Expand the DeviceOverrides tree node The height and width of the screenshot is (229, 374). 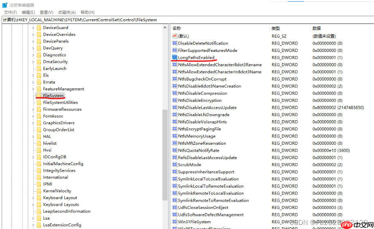33,34
